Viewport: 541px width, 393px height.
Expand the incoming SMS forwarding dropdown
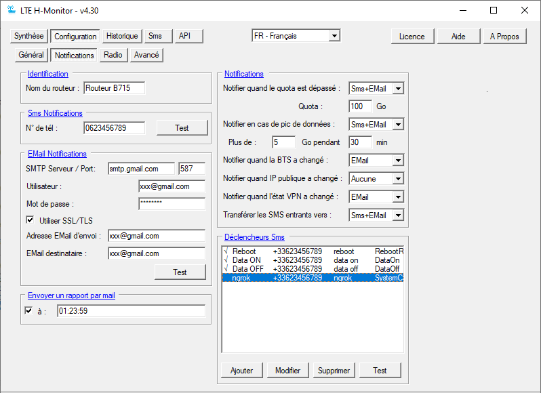click(x=398, y=215)
